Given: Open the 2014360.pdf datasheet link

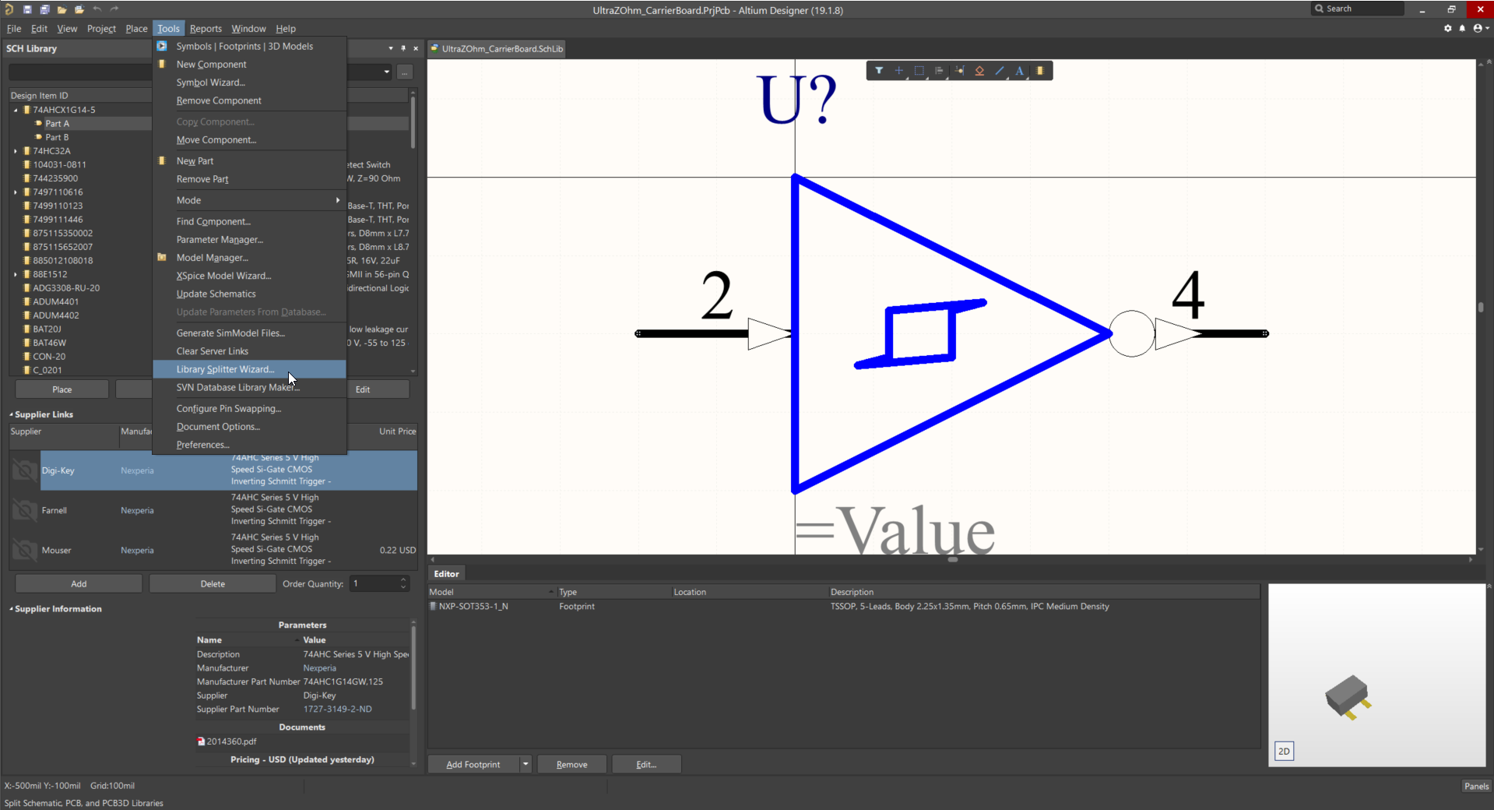Looking at the screenshot, I should (x=230, y=741).
